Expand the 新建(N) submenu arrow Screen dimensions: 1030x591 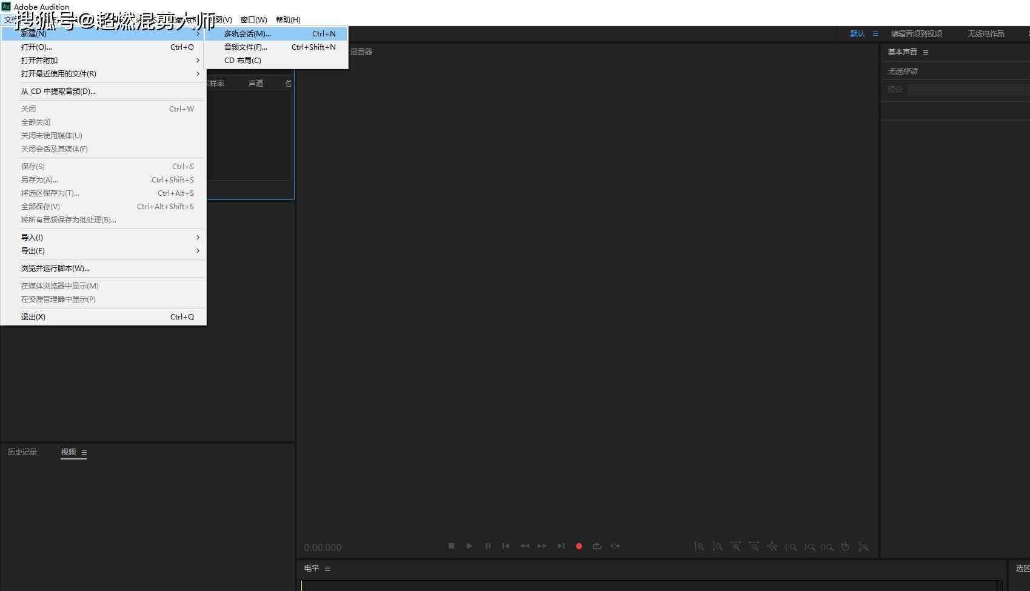coord(198,34)
